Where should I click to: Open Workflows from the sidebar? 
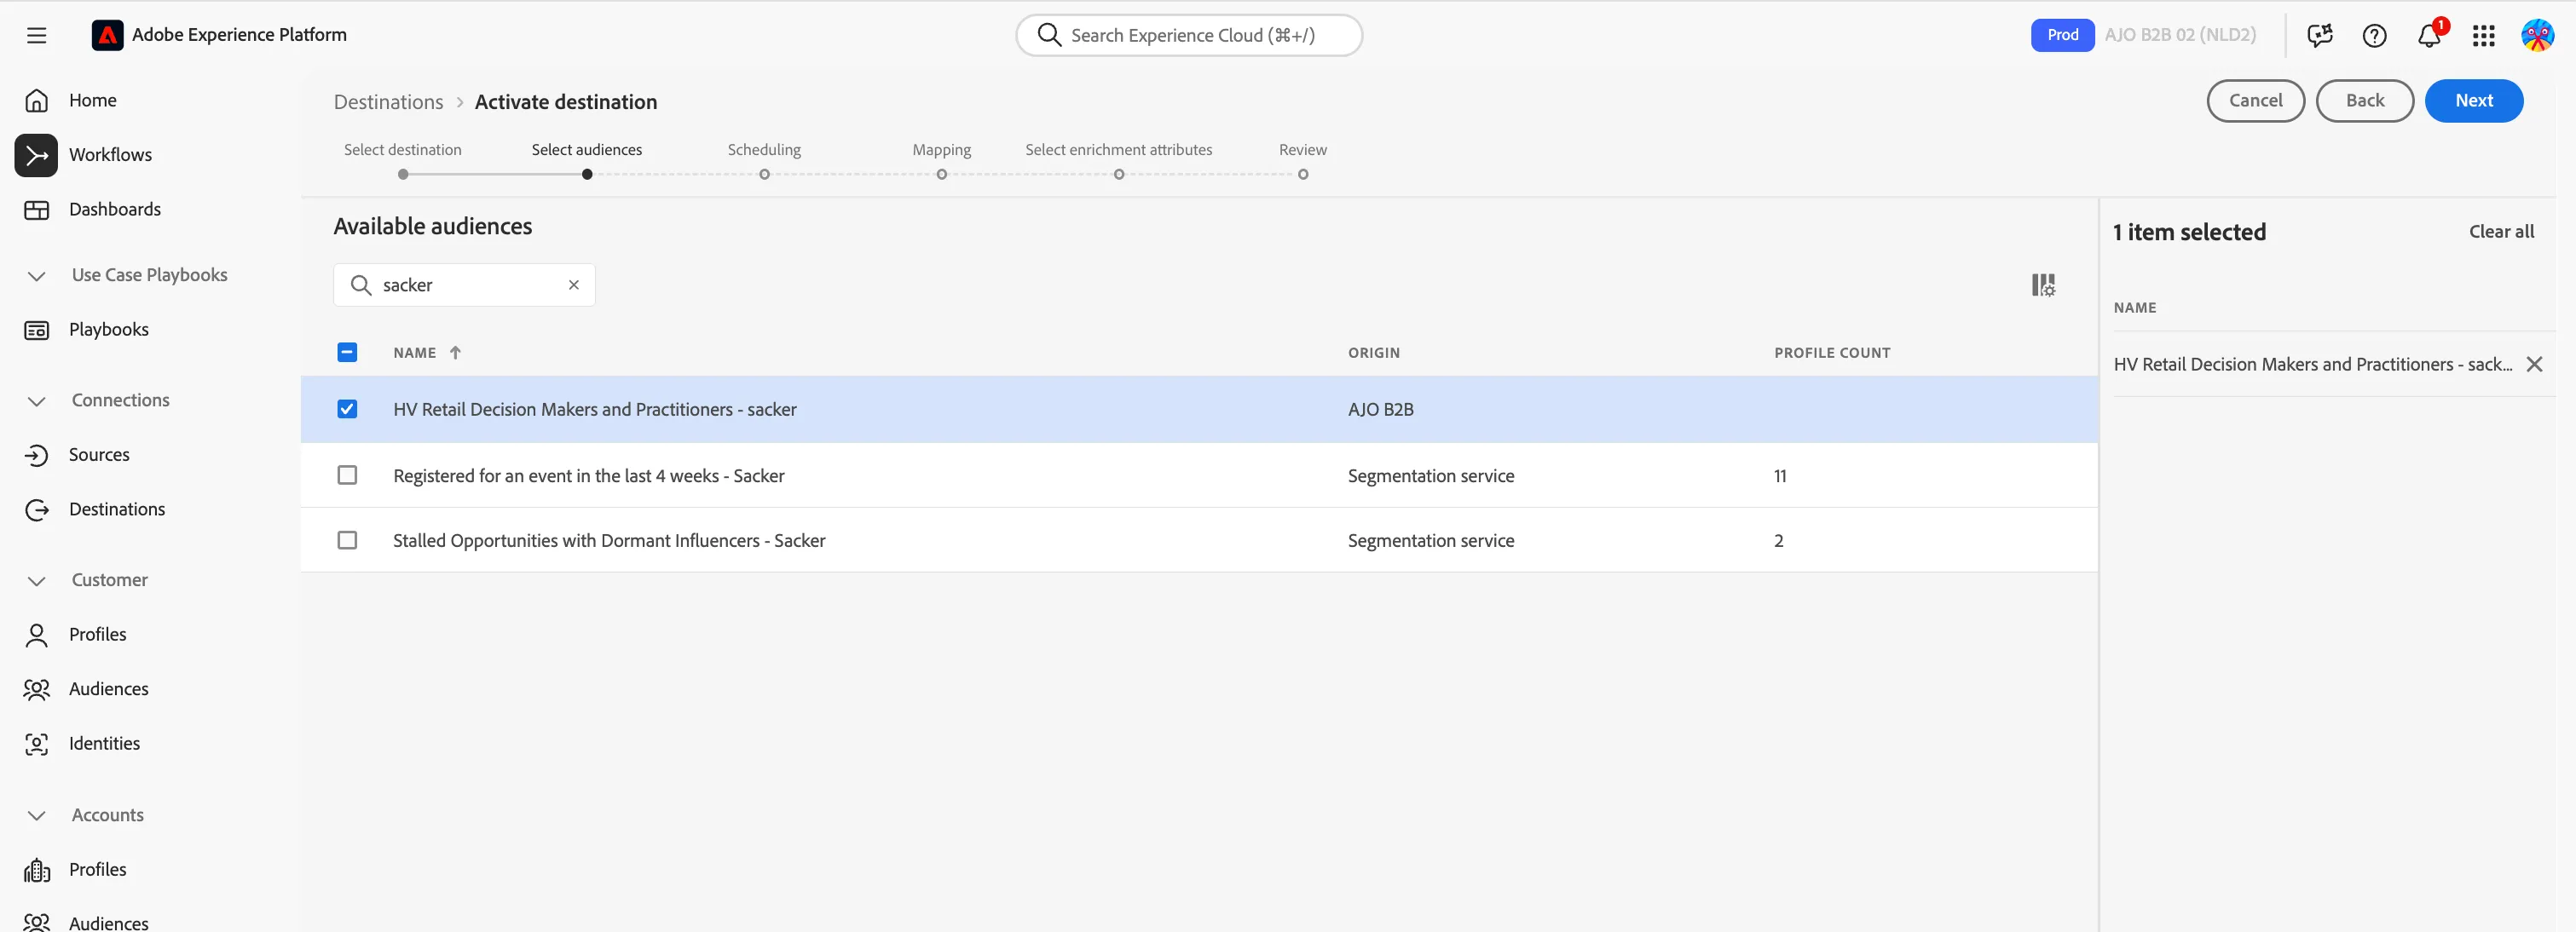(x=110, y=155)
